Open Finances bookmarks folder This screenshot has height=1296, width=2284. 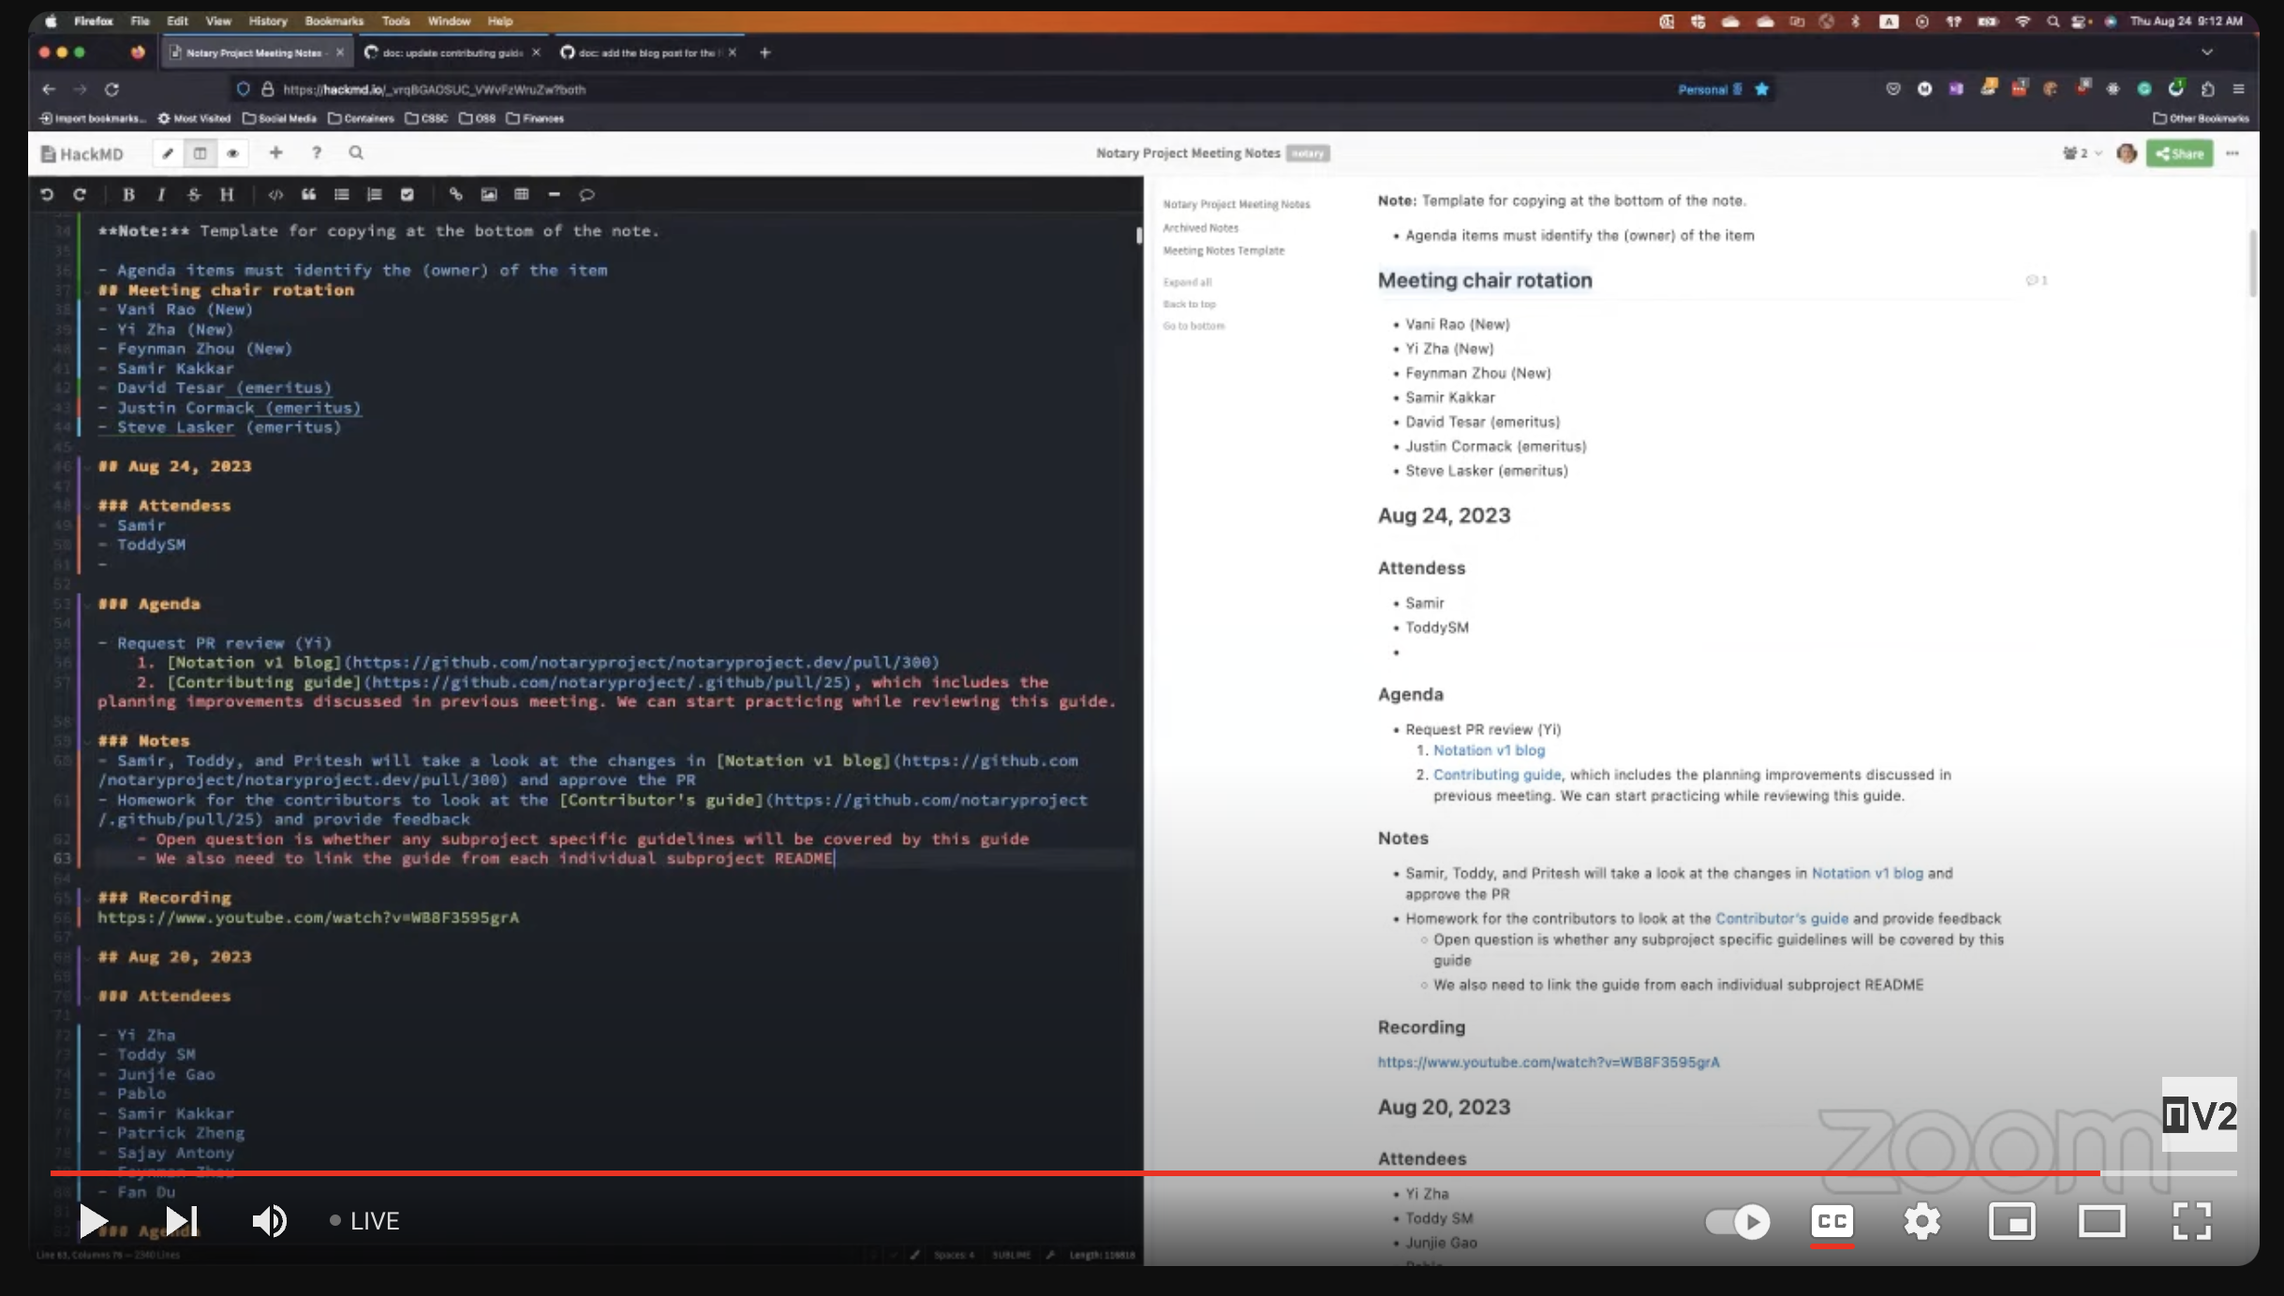click(x=535, y=118)
